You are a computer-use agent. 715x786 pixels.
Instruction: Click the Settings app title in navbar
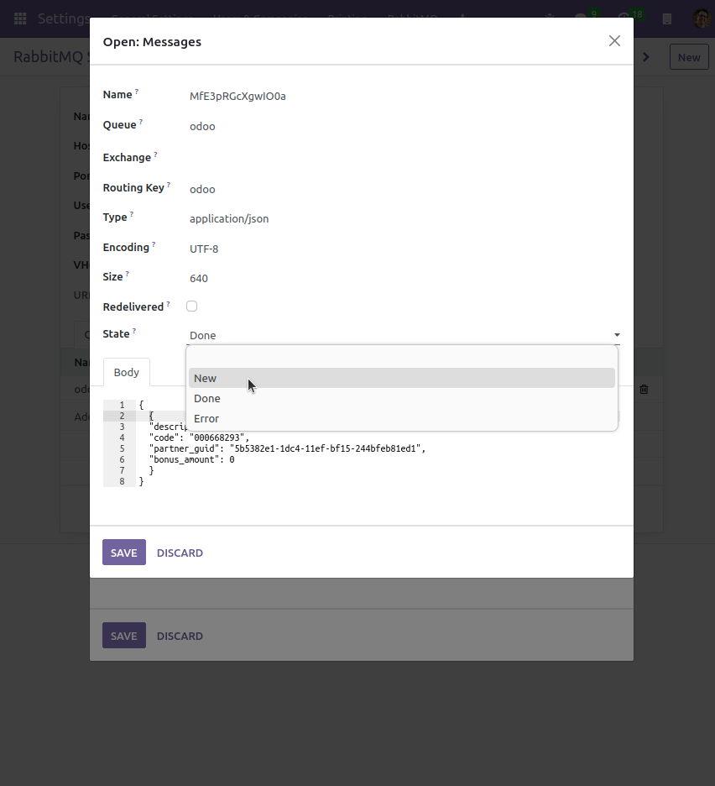pyautogui.click(x=63, y=18)
